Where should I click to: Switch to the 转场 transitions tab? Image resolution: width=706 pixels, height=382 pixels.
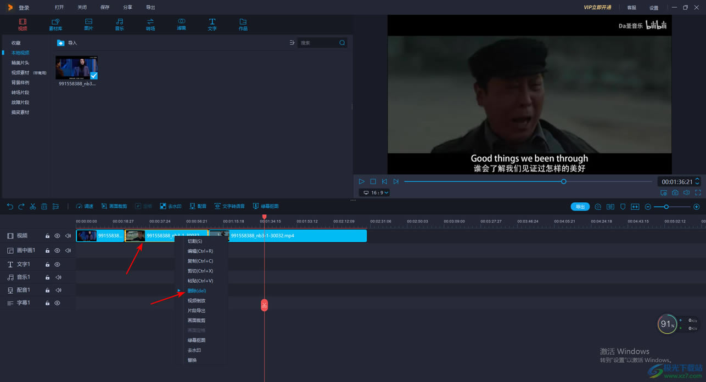coord(150,24)
